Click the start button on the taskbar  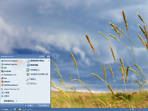tap(5, 109)
